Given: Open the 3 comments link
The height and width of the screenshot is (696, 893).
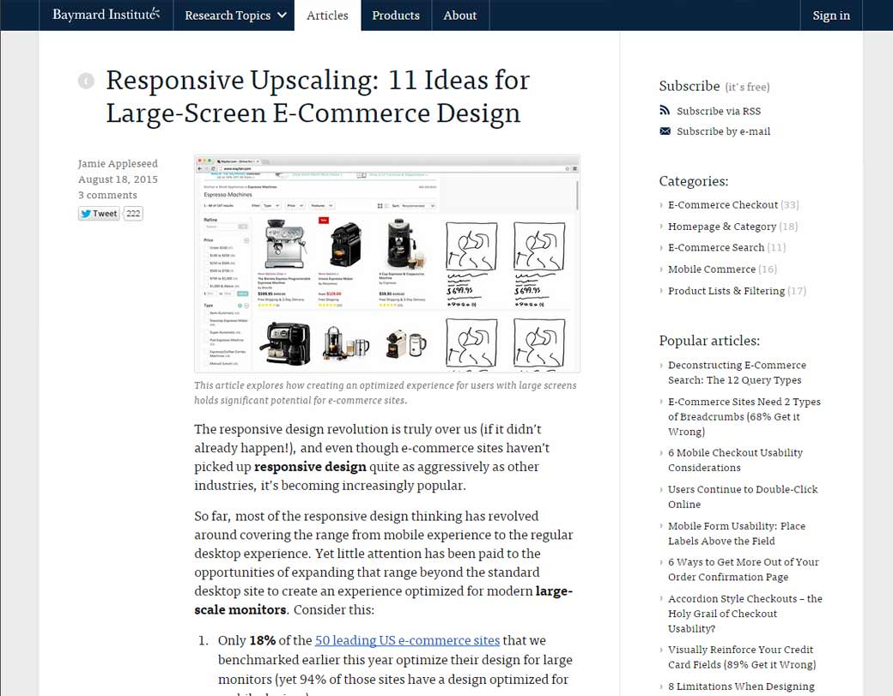Looking at the screenshot, I should point(106,195).
